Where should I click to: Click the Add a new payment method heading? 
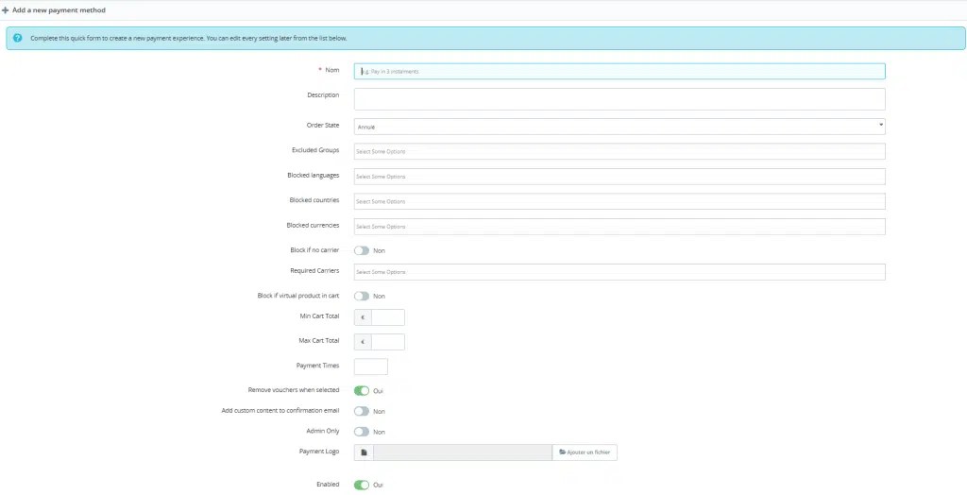[x=59, y=10]
